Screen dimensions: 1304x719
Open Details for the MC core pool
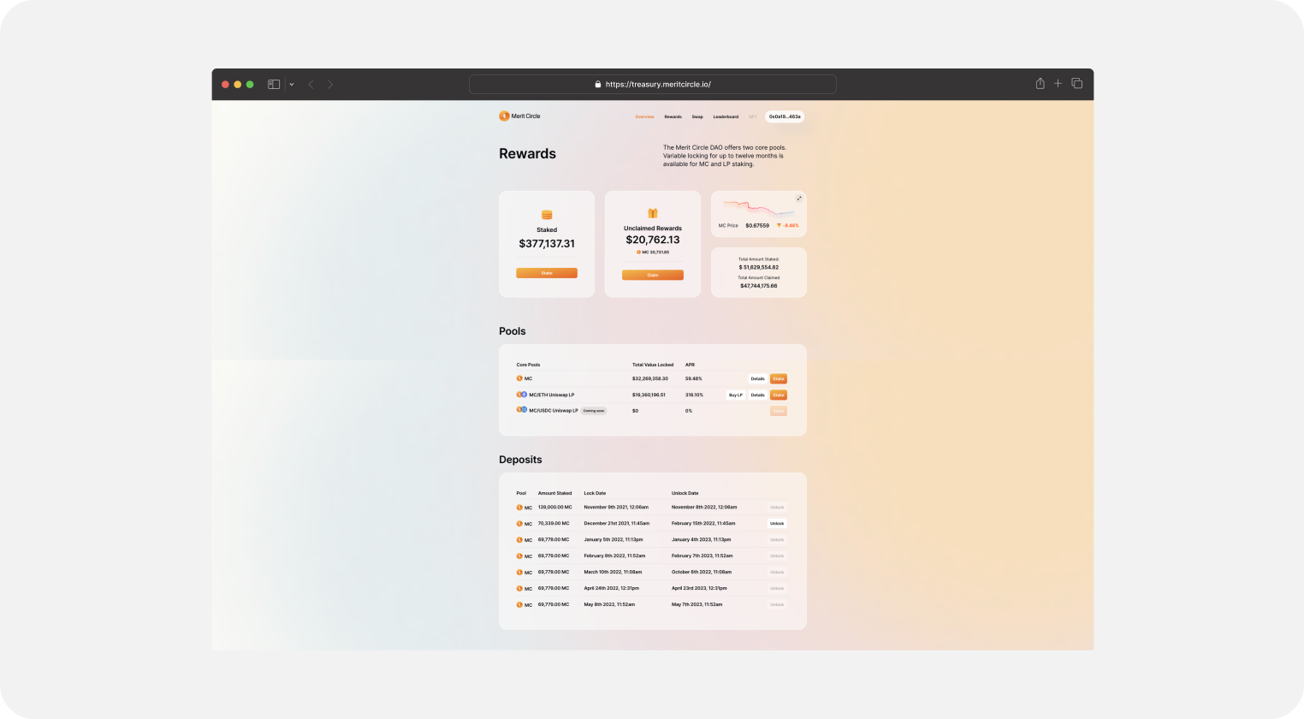click(757, 378)
